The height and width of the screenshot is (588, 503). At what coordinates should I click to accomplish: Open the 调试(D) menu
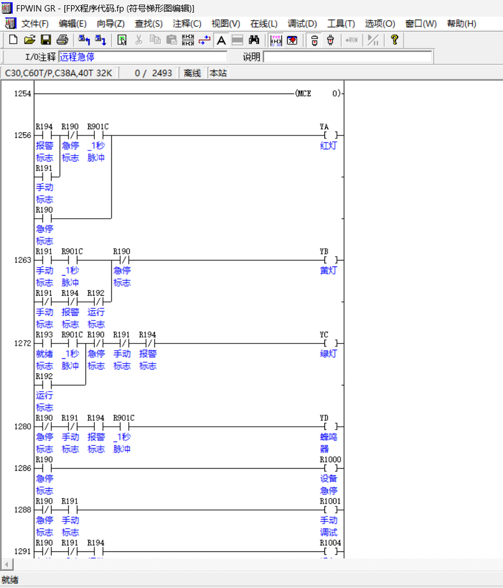tap(302, 24)
